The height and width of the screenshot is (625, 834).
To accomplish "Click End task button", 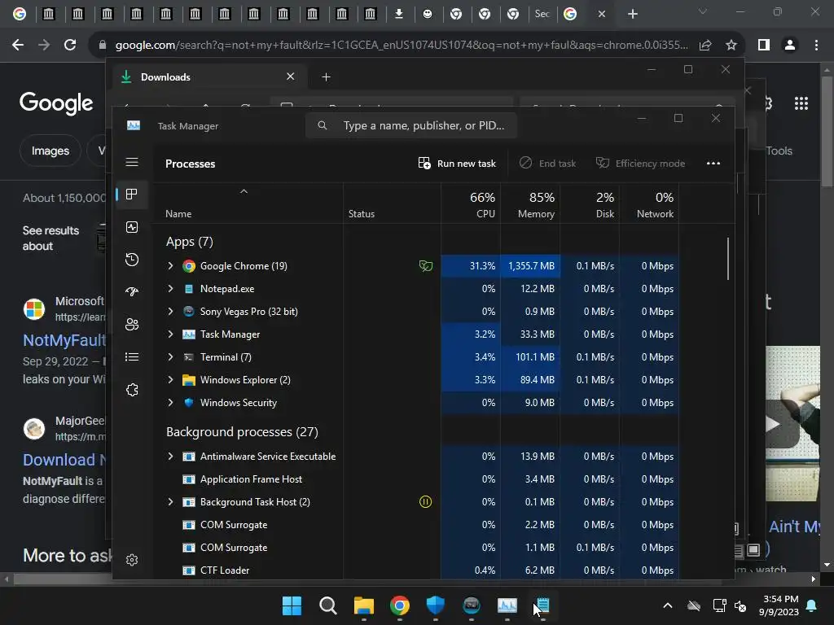I will (548, 163).
